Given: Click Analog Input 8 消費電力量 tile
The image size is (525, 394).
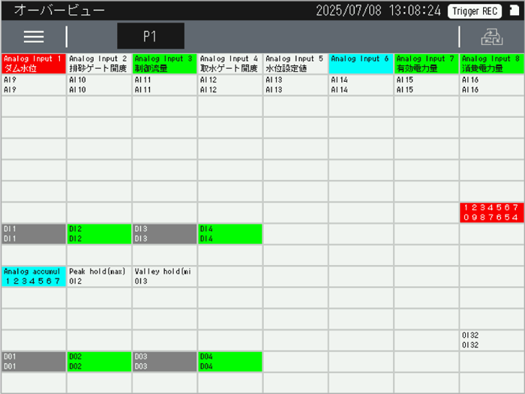Looking at the screenshot, I should [492, 63].
